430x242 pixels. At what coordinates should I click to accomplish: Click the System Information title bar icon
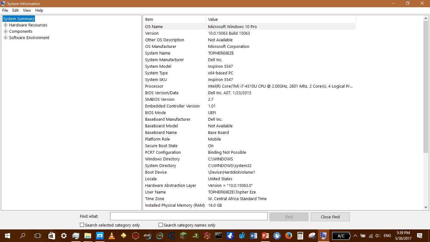click(3, 3)
